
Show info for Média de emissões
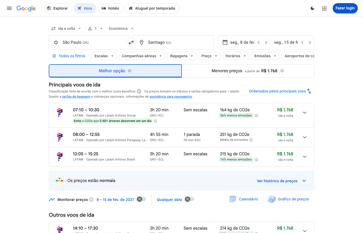(x=251, y=140)
